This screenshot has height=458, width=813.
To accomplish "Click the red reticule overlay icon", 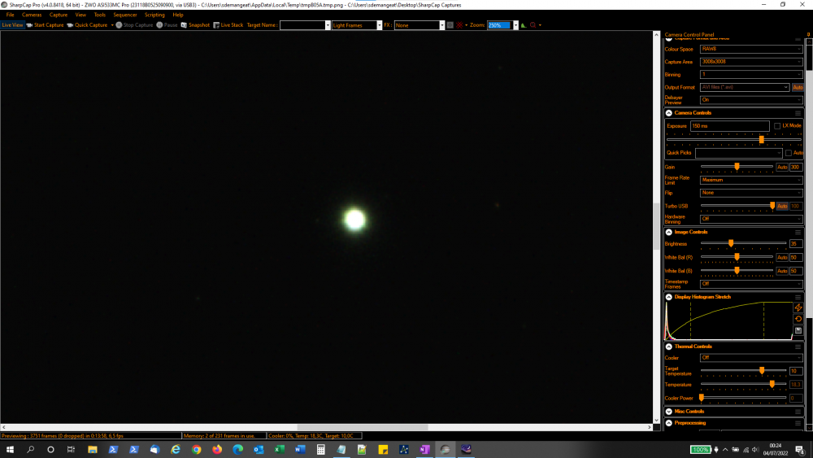I will (x=459, y=25).
